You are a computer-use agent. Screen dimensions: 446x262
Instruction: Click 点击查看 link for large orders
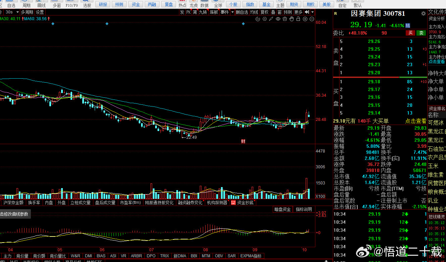click(x=415, y=121)
